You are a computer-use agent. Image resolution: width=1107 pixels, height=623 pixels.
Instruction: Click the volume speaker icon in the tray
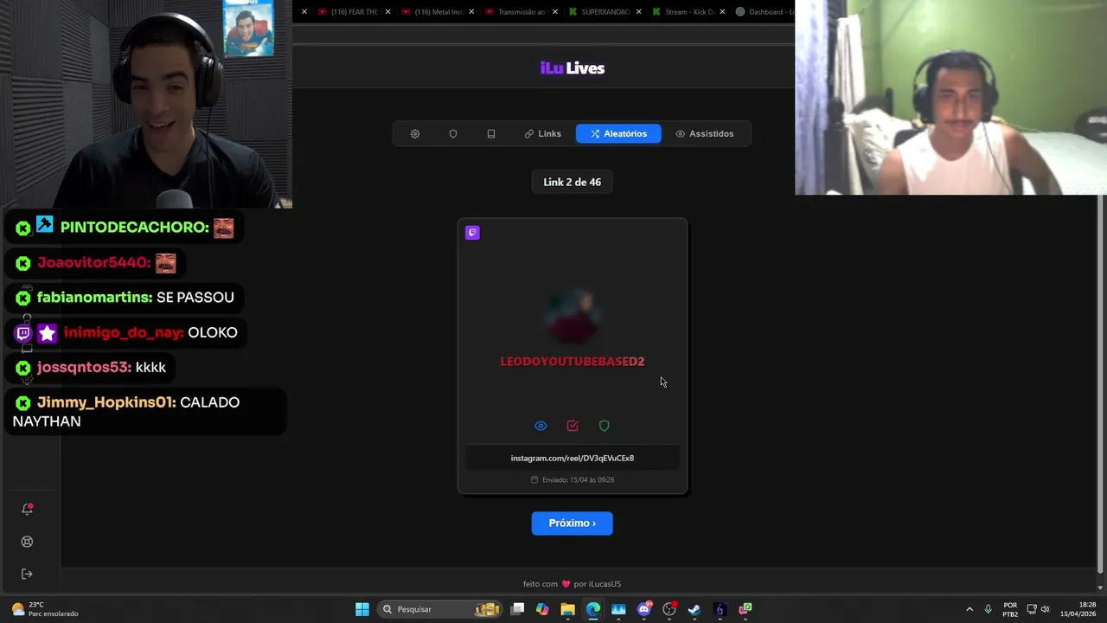(1046, 609)
